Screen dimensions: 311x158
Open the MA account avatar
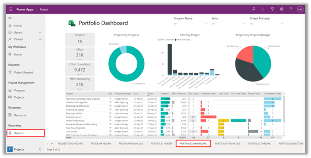coord(300,9)
